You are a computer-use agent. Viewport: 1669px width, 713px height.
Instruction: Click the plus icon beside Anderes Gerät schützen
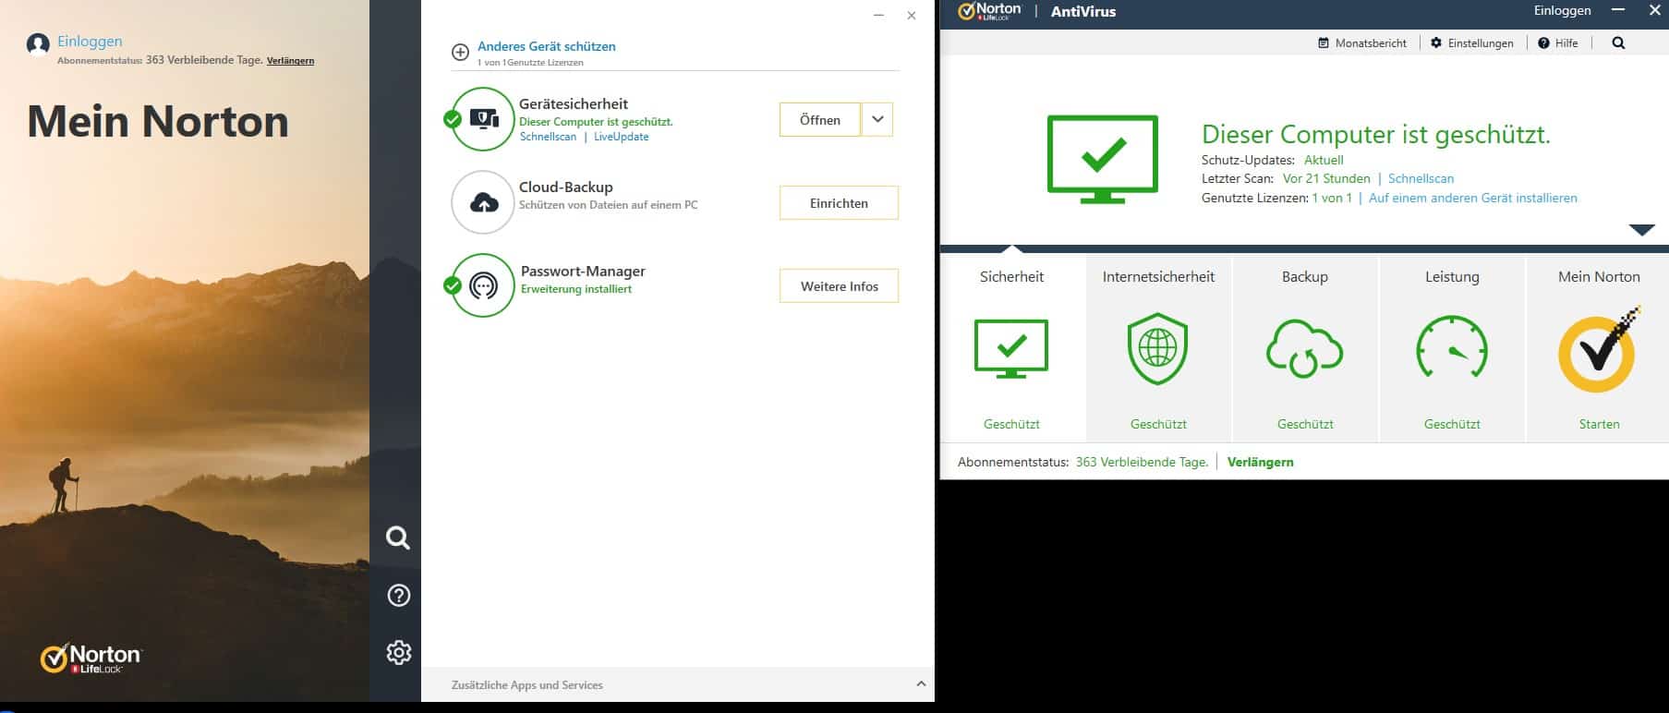[x=460, y=53]
